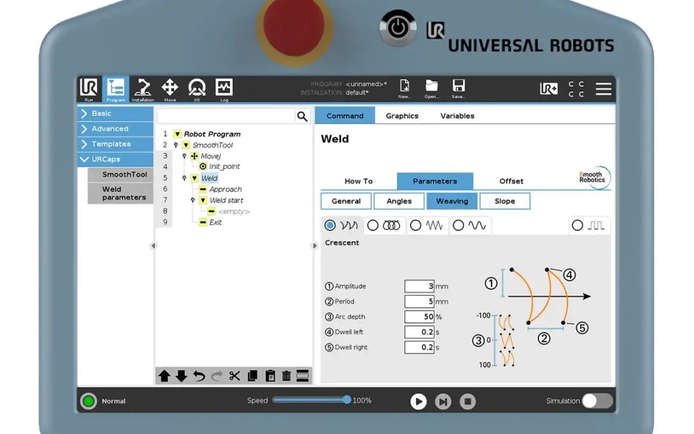Select the circular loops weaving pattern radio
694x434 pixels.
(373, 226)
